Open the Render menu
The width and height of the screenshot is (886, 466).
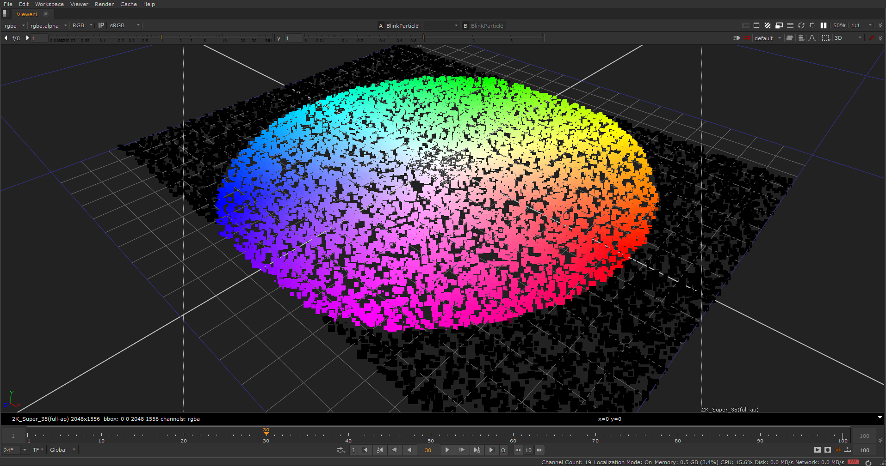[104, 4]
